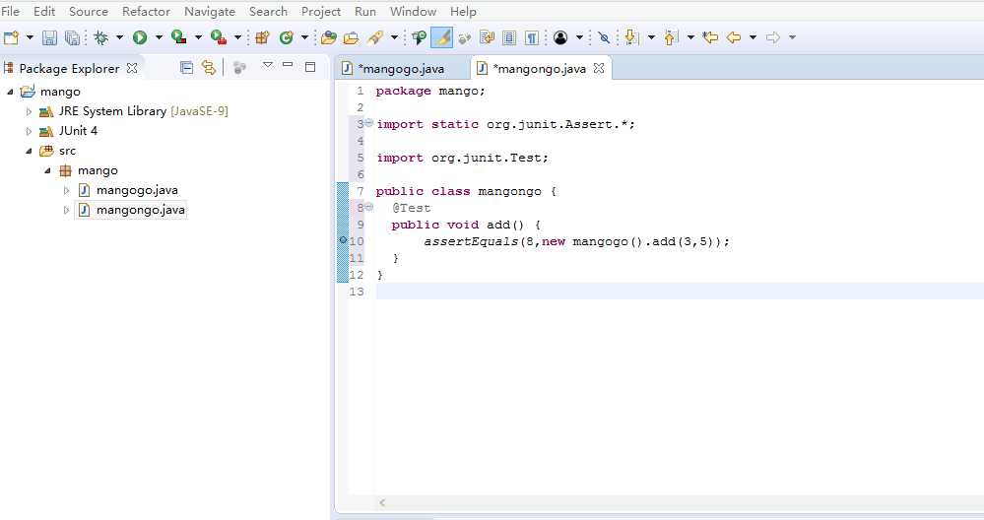984x520 pixels.
Task: Click the grayed icon beside Link with Editor
Action: (239, 68)
